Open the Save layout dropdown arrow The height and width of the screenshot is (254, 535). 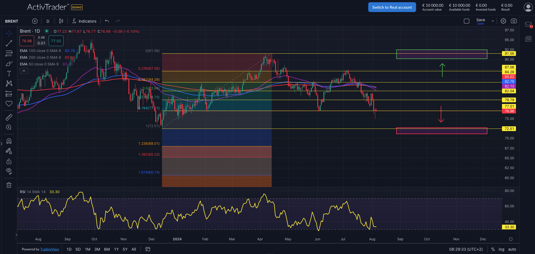point(493,21)
